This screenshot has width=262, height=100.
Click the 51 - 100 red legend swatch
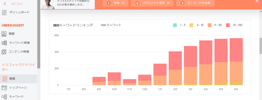coord(228,25)
